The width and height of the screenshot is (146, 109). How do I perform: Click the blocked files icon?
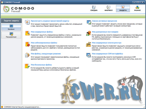point(27,44)
